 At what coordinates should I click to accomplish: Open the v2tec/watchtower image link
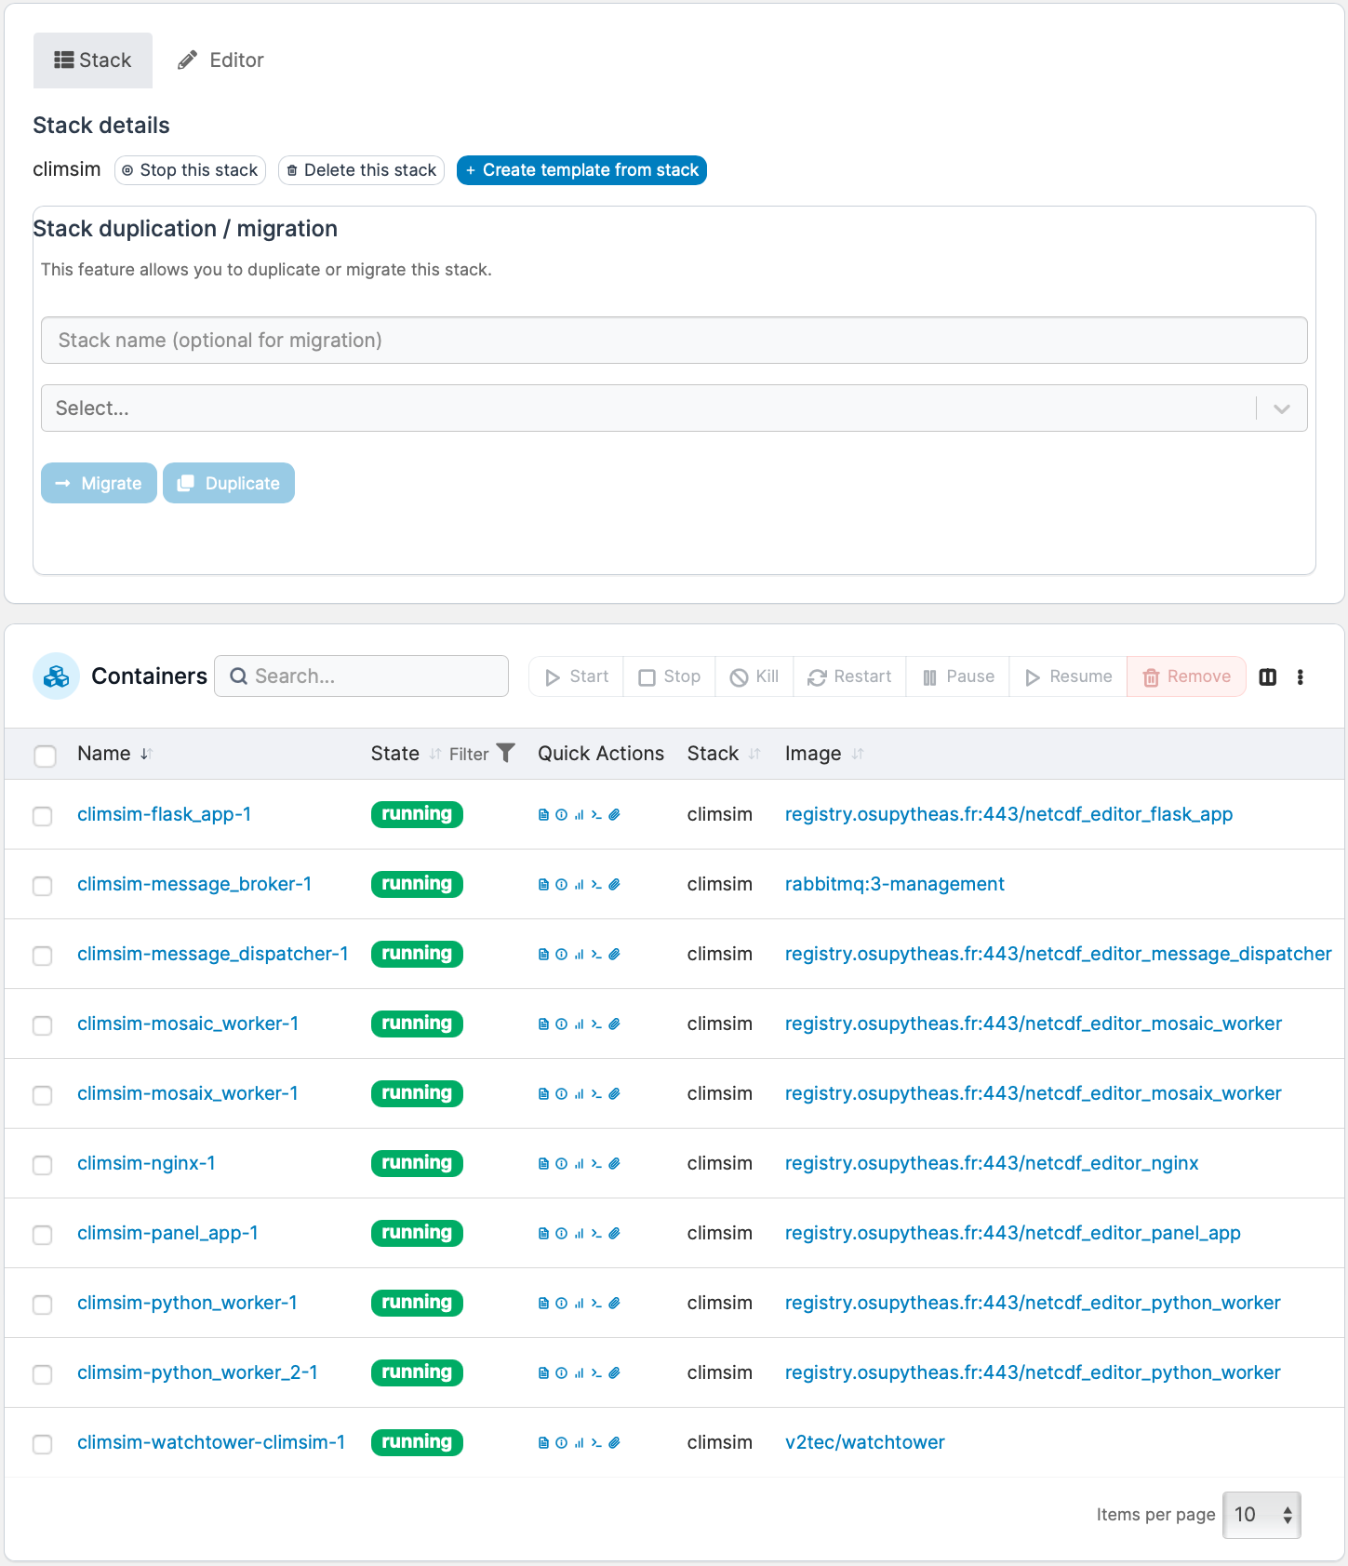coord(864,1442)
